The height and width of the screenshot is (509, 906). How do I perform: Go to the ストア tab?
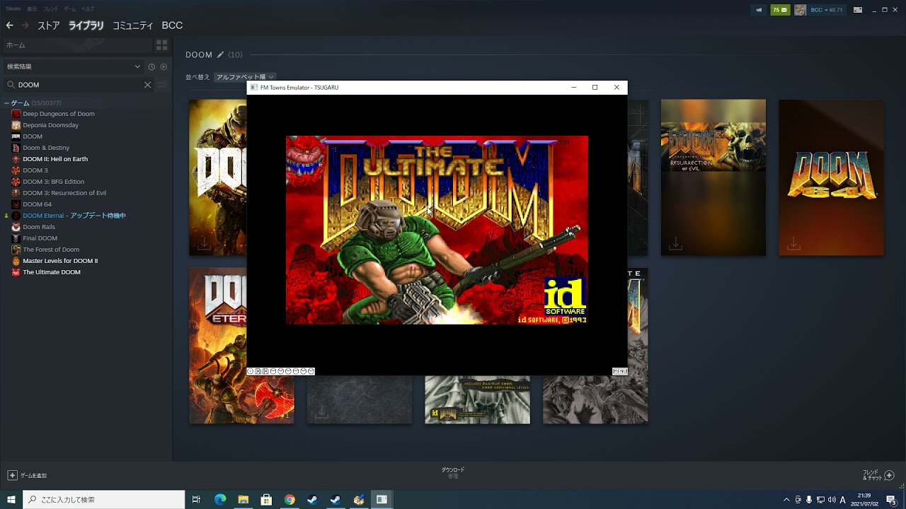(x=49, y=25)
